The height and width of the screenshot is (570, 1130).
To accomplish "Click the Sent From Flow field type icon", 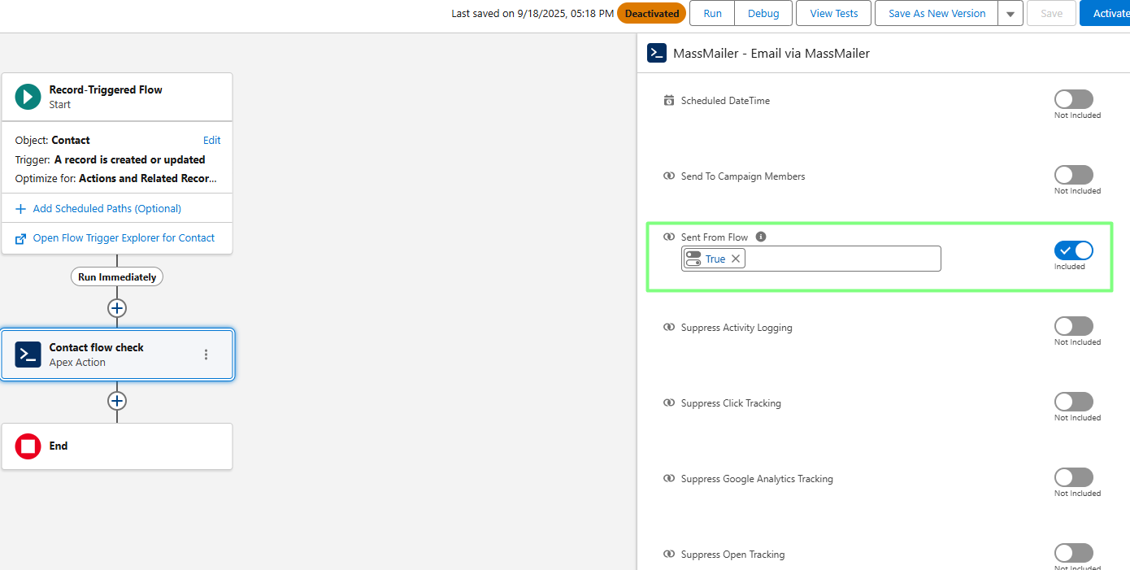I will (x=669, y=237).
